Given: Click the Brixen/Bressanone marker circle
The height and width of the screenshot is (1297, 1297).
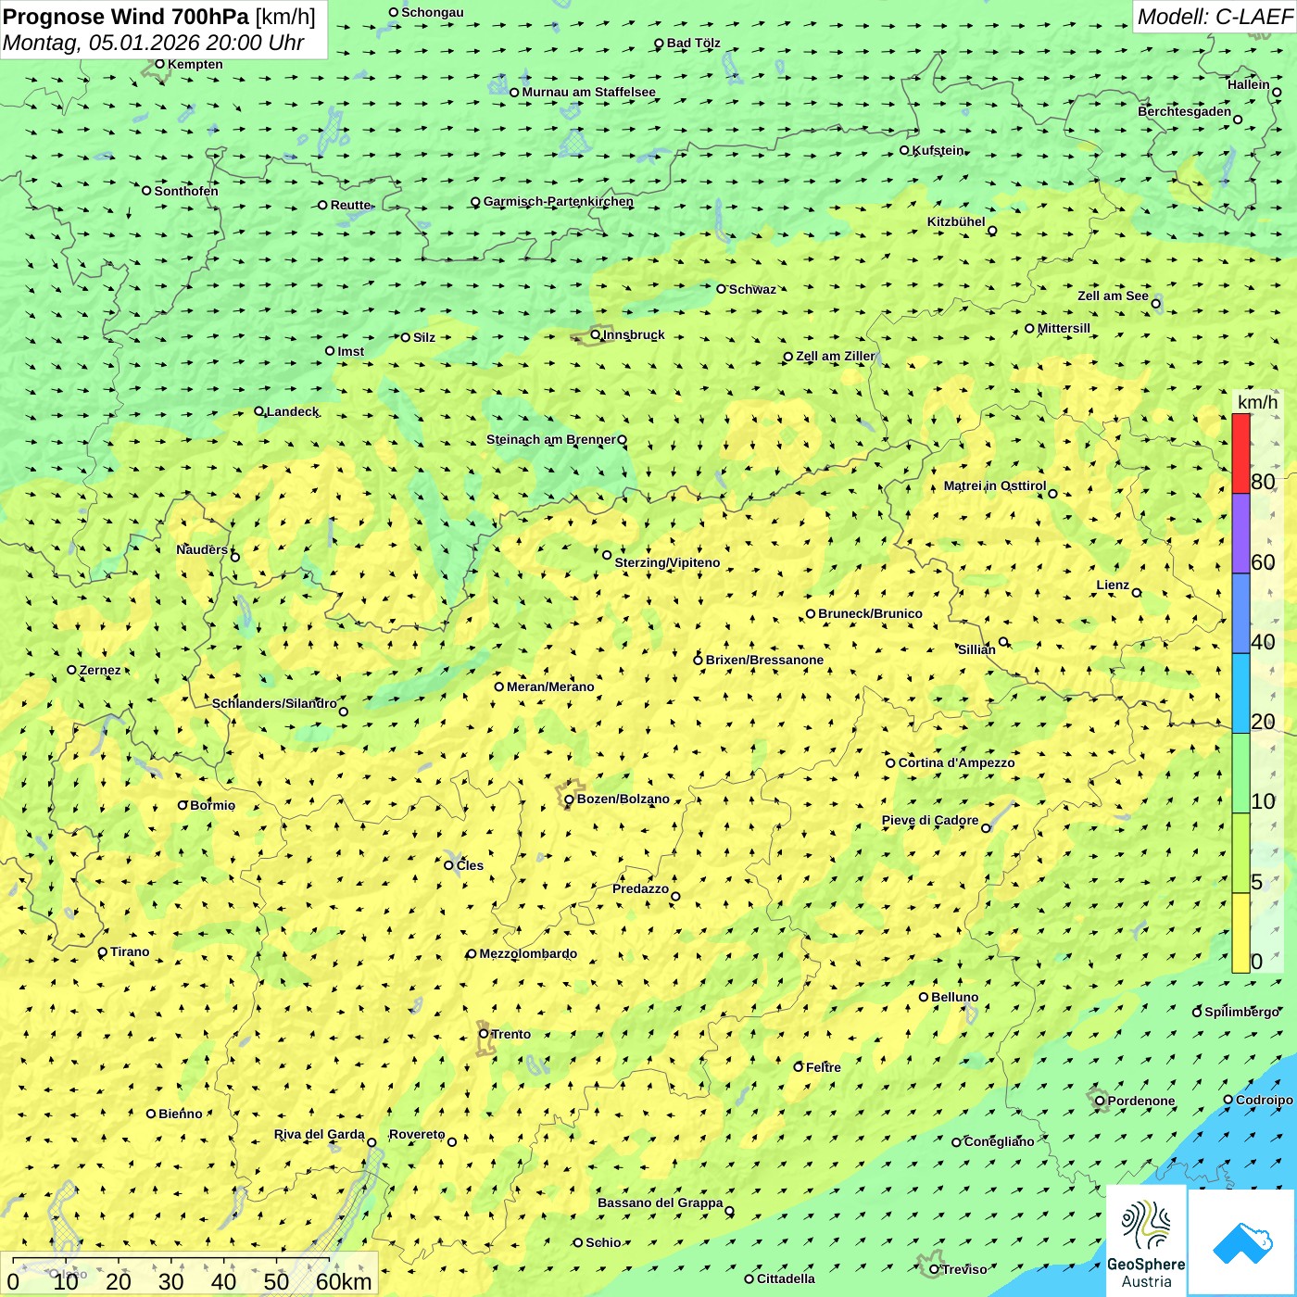Looking at the screenshot, I should tap(699, 661).
